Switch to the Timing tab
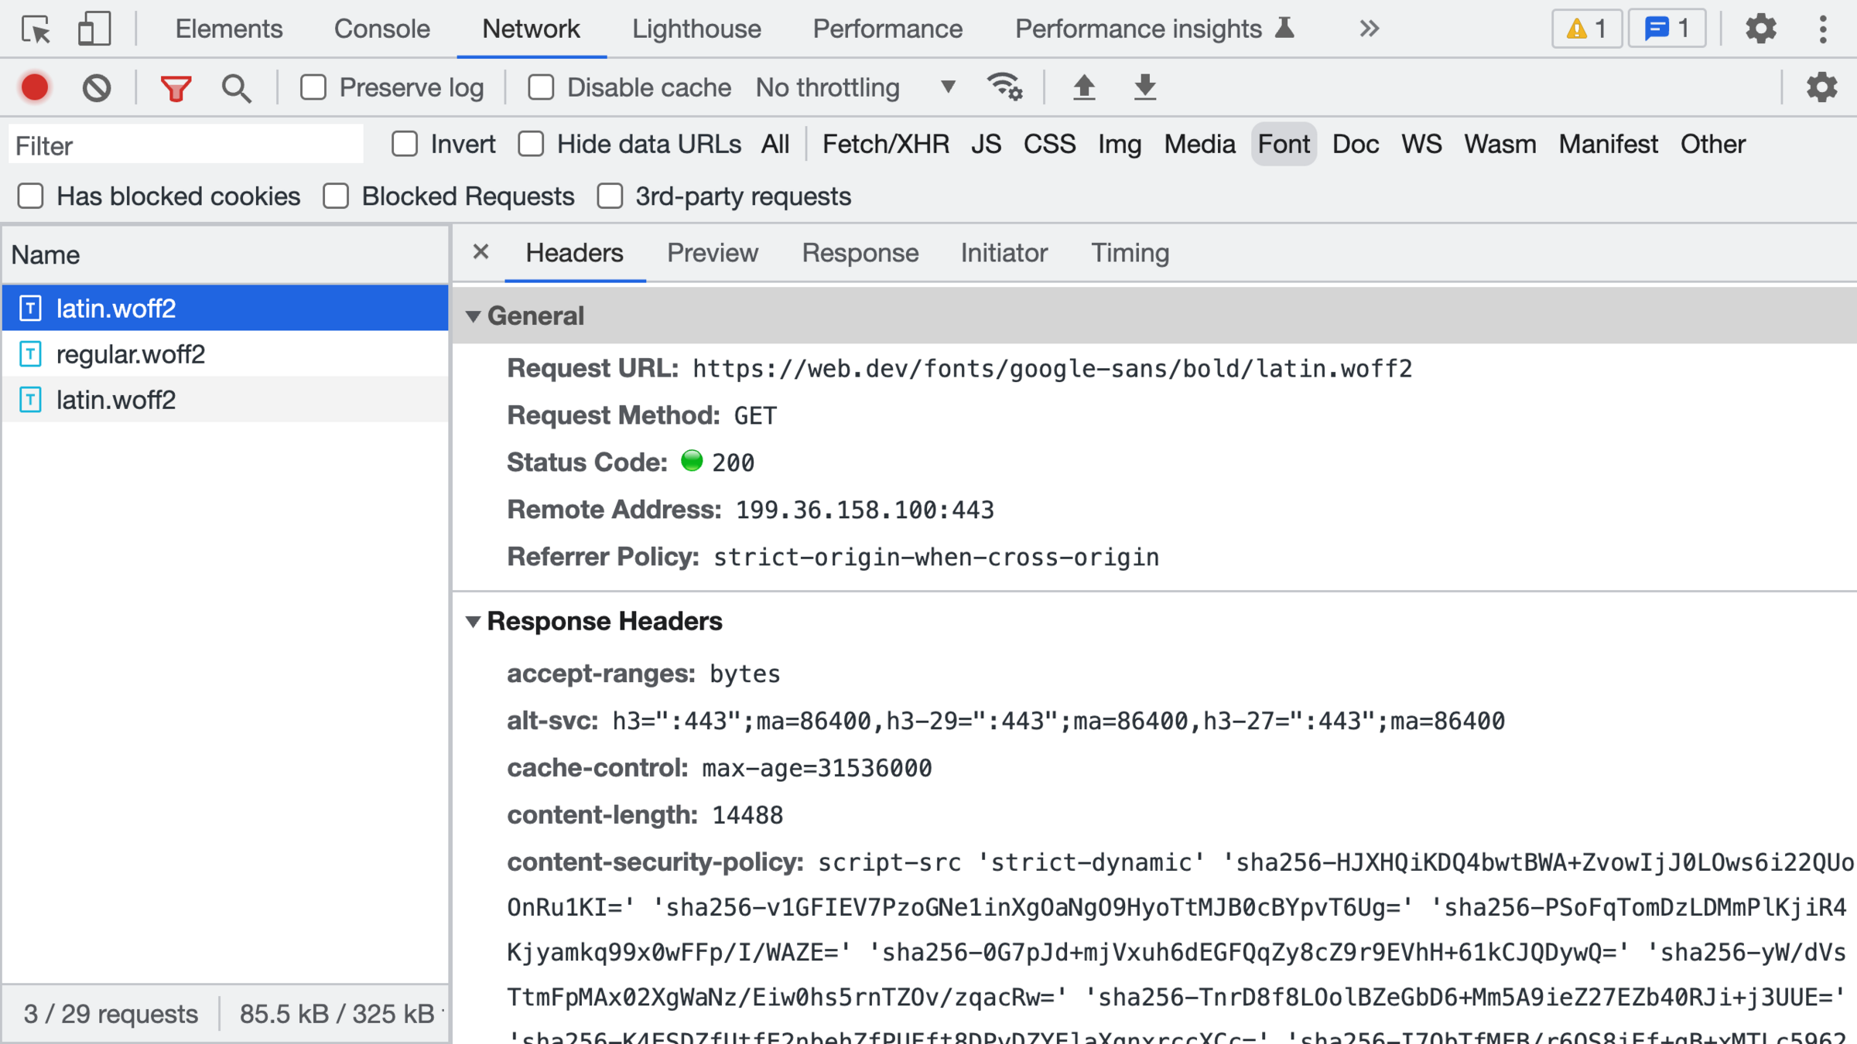The width and height of the screenshot is (1857, 1044). 1129,253
